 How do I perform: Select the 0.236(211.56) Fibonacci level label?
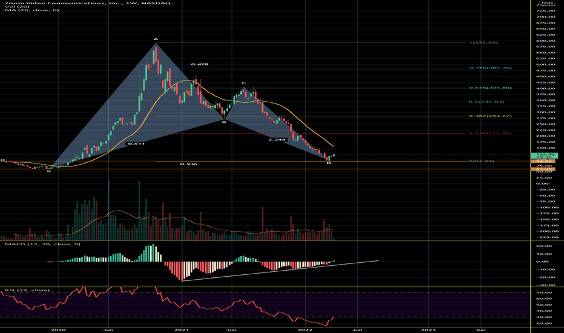(x=490, y=133)
